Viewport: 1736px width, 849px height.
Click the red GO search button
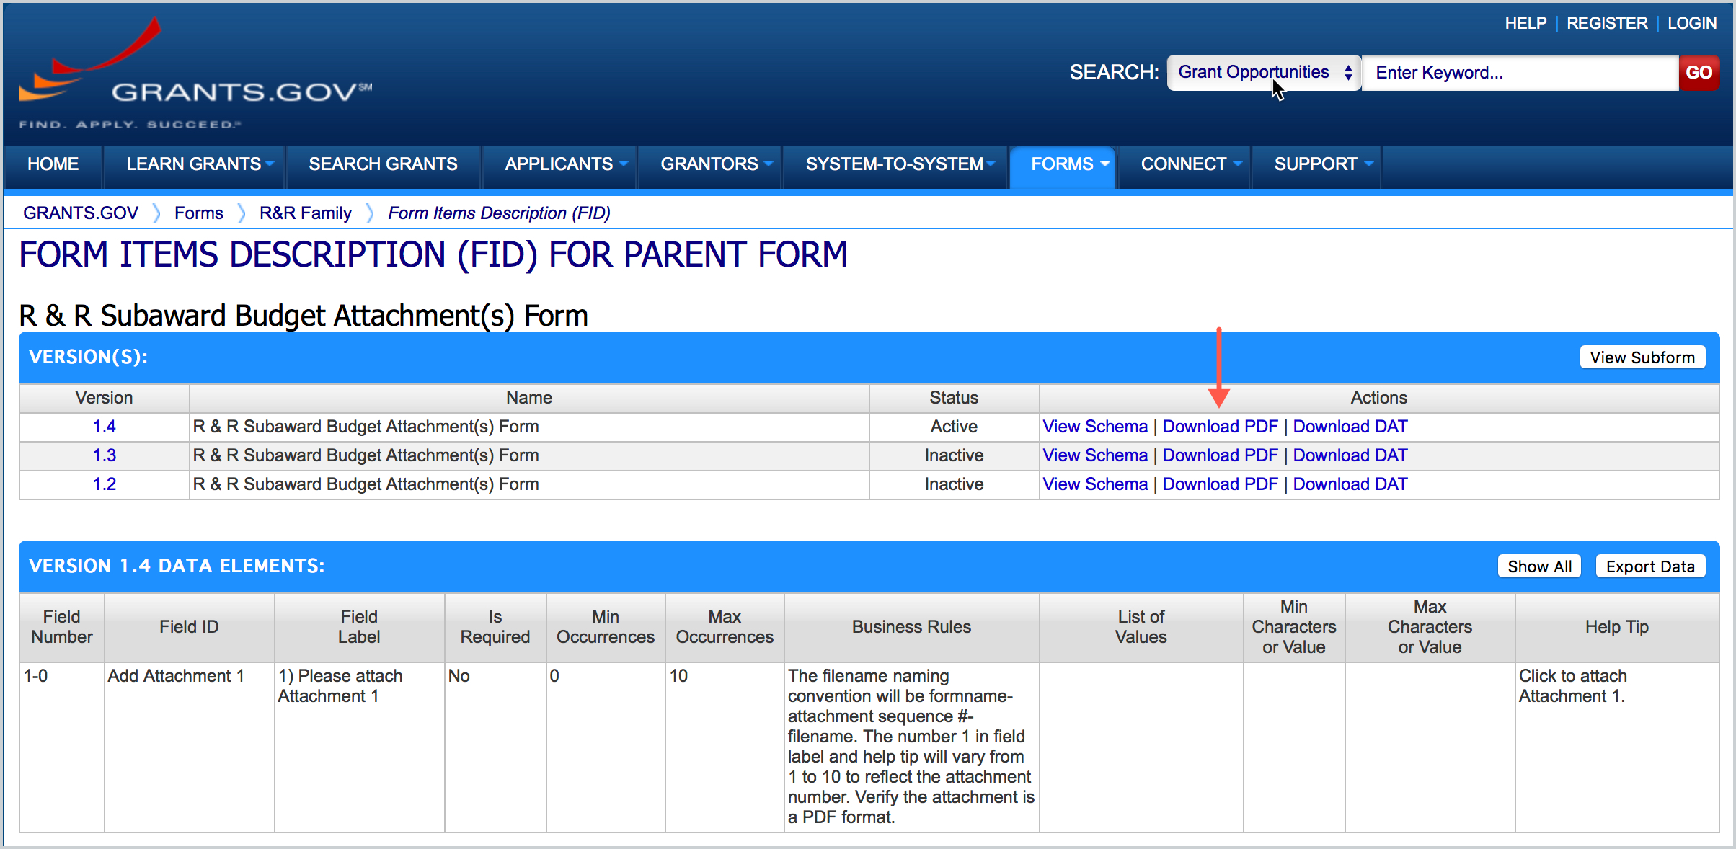1699,72
